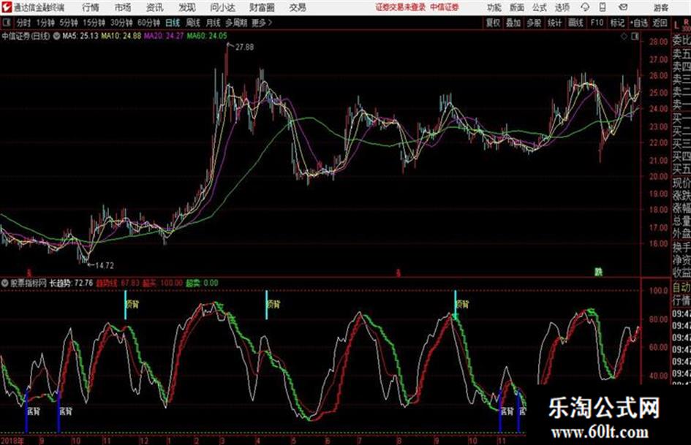691x445 pixels.
Task: Click the MA20: 24.27 value
Action: click(164, 36)
